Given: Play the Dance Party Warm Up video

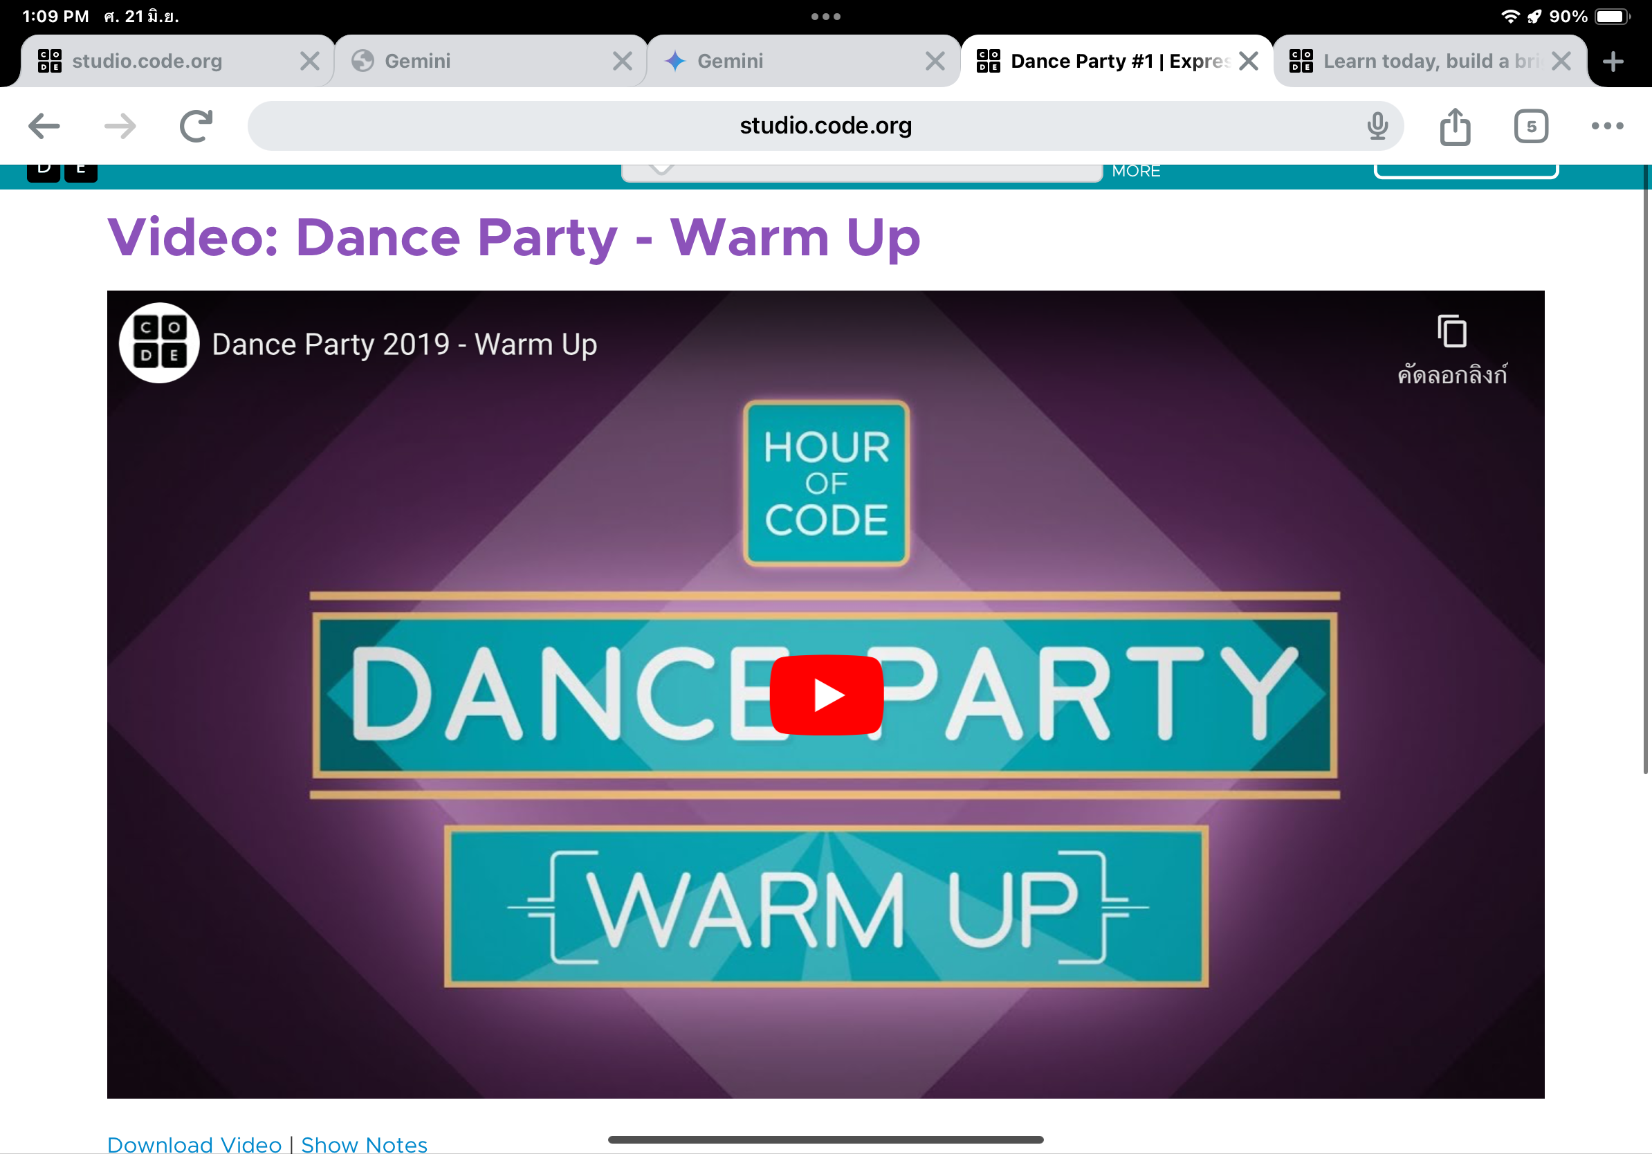Looking at the screenshot, I should [x=826, y=695].
